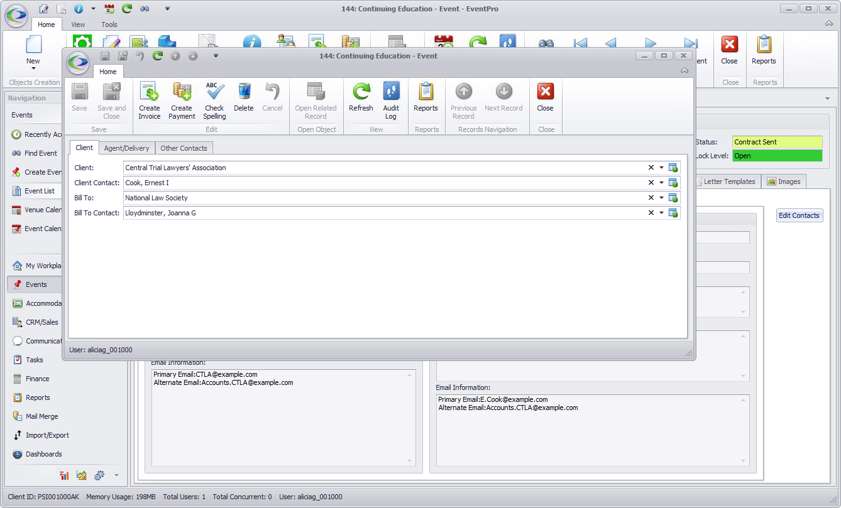Viewport: 841px width, 508px height.
Task: Open Reports in the main window ribbon
Action: click(764, 50)
